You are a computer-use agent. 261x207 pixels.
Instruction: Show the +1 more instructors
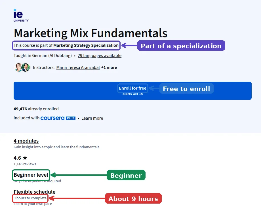[x=109, y=67]
